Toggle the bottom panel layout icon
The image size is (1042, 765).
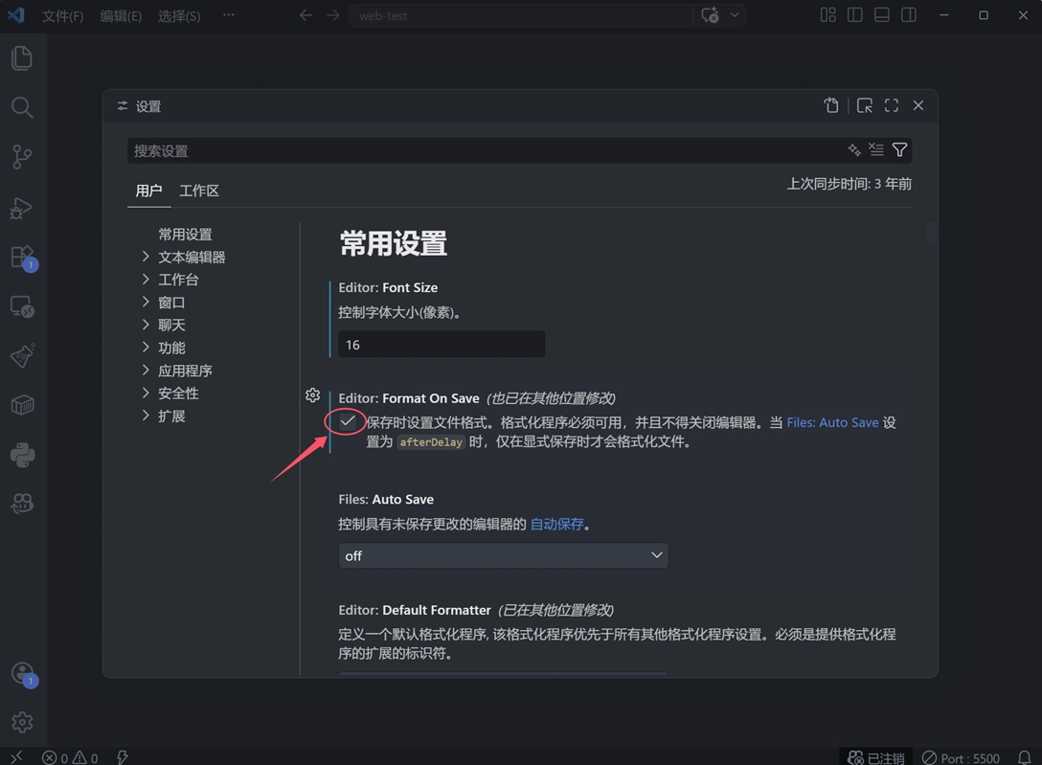click(x=882, y=15)
